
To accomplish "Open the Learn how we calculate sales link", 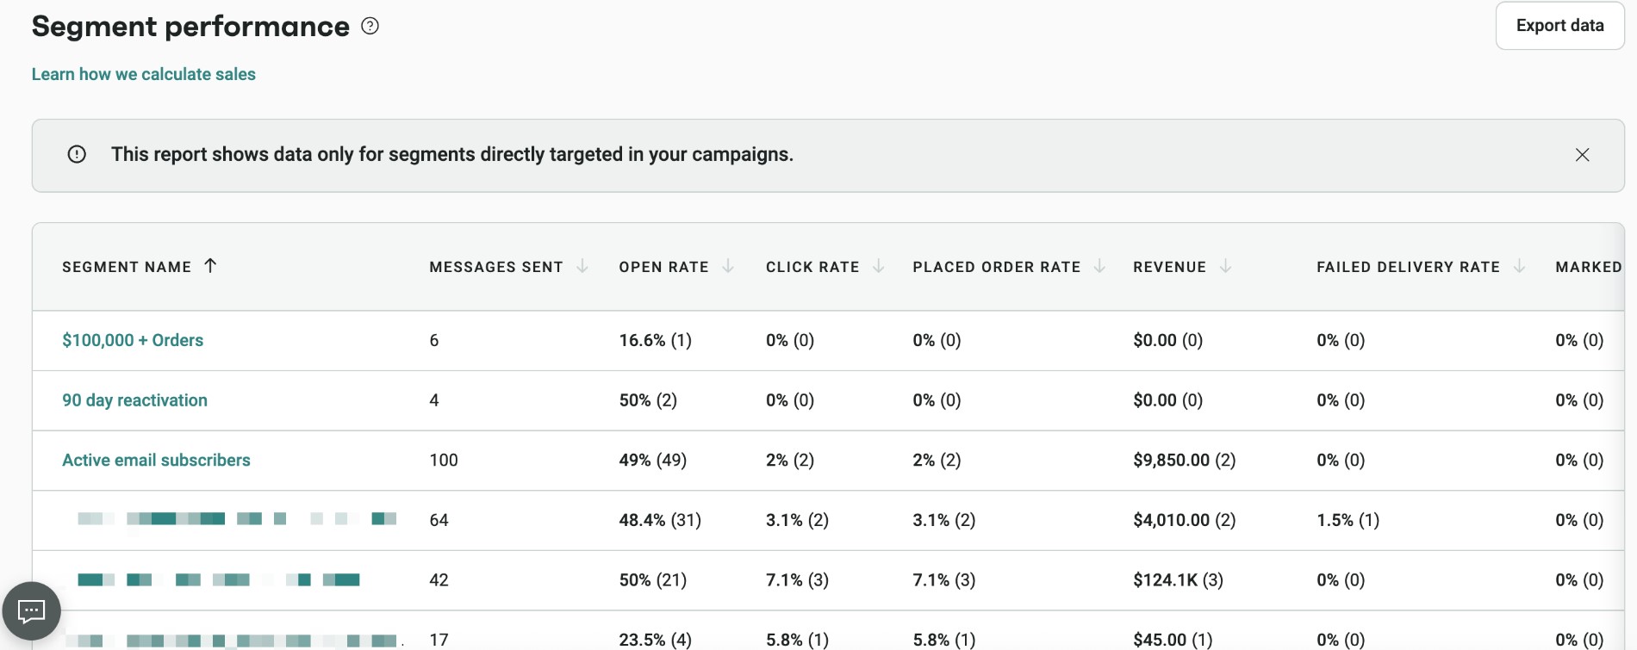I will [x=143, y=74].
